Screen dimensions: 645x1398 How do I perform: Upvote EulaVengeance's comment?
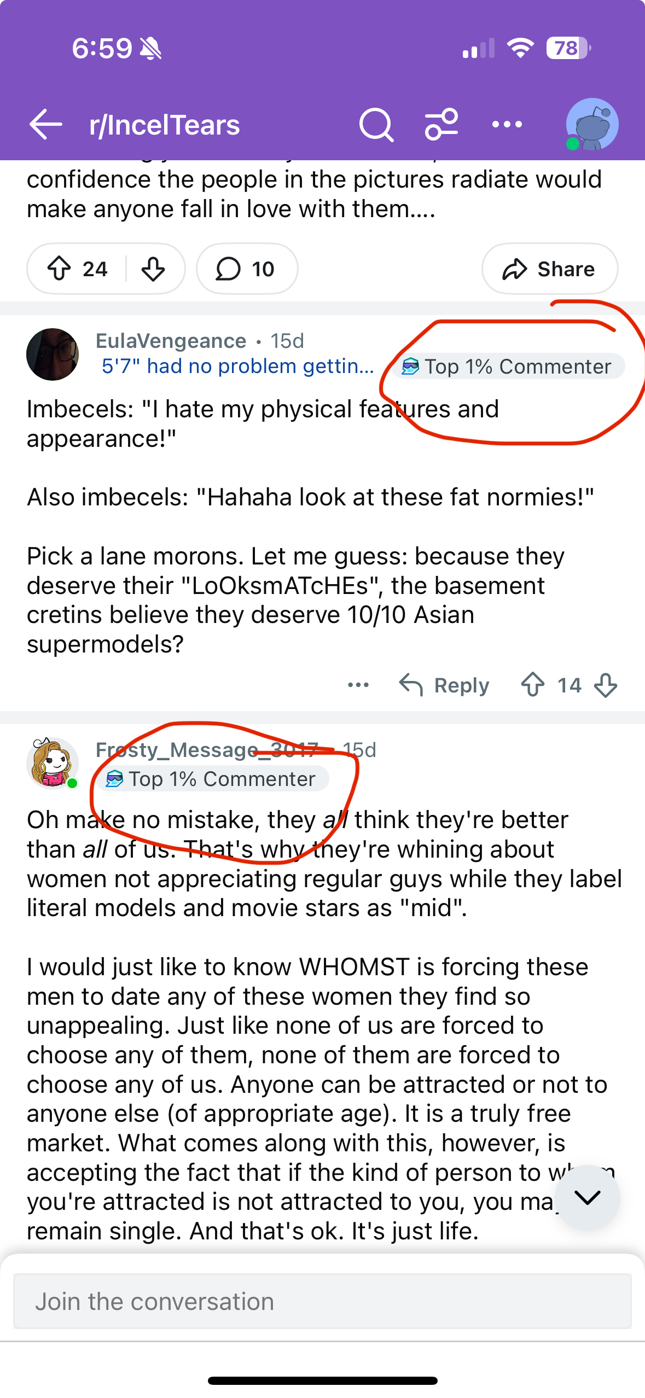(x=532, y=685)
